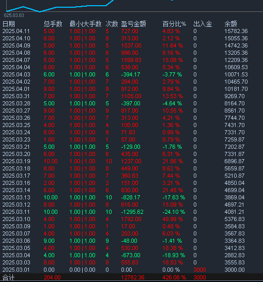The height and width of the screenshot is (282, 263).
Task: Click the 出入金 column header
Action: pyautogui.click(x=203, y=24)
